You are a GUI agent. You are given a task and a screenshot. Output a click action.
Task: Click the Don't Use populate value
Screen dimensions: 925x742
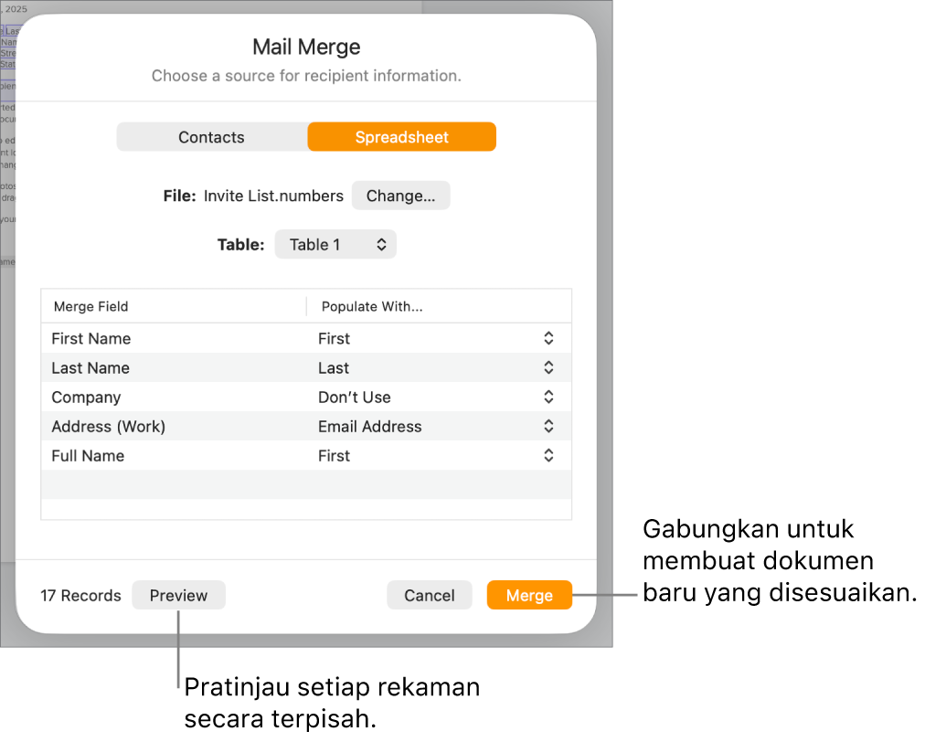point(355,397)
